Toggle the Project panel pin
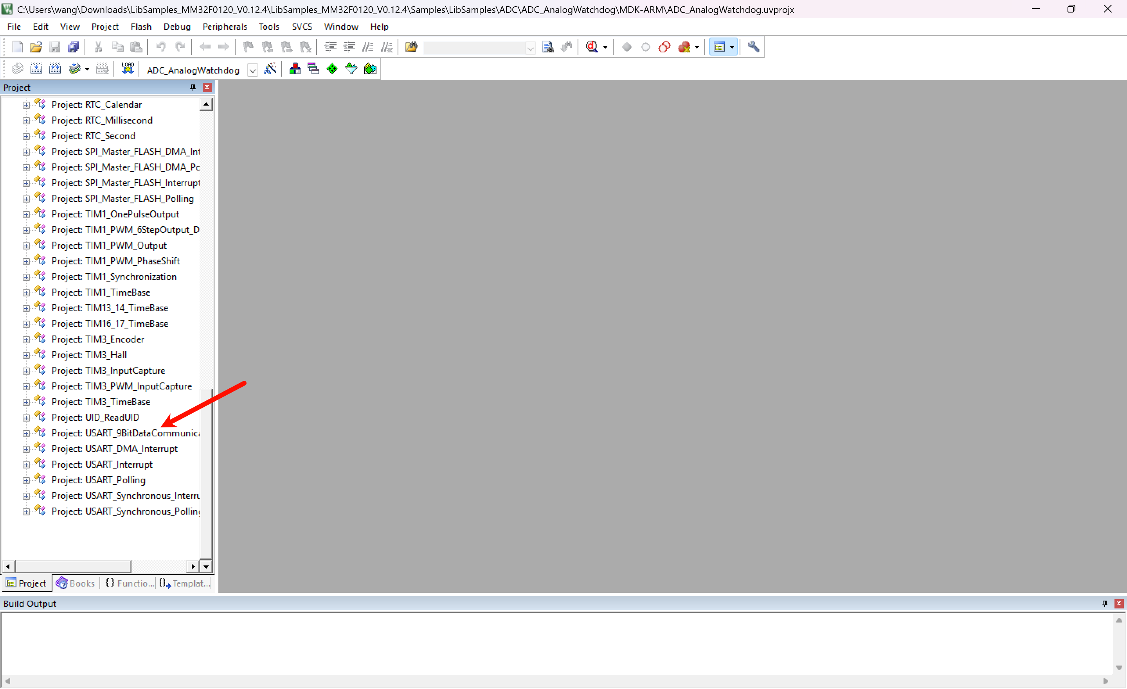Viewport: 1127px width, 689px height. pyautogui.click(x=193, y=87)
